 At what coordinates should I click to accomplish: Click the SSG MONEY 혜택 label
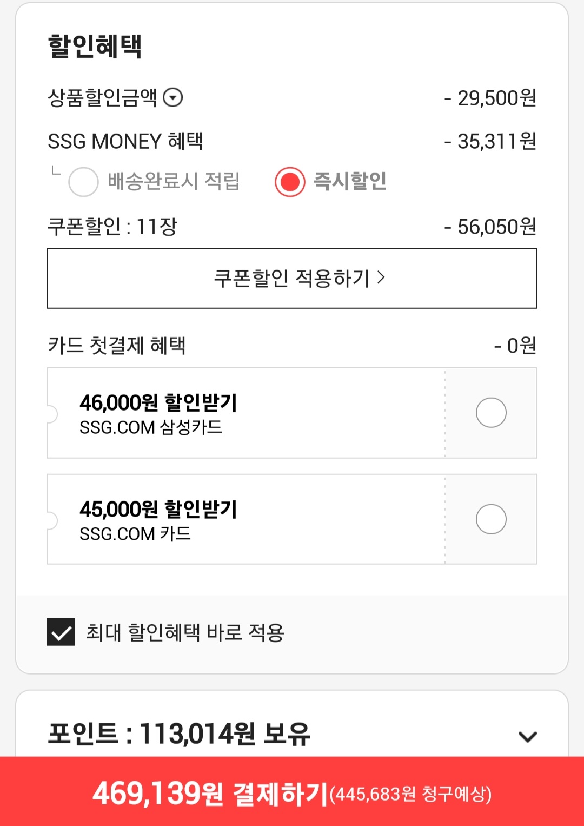pyautogui.click(x=125, y=141)
